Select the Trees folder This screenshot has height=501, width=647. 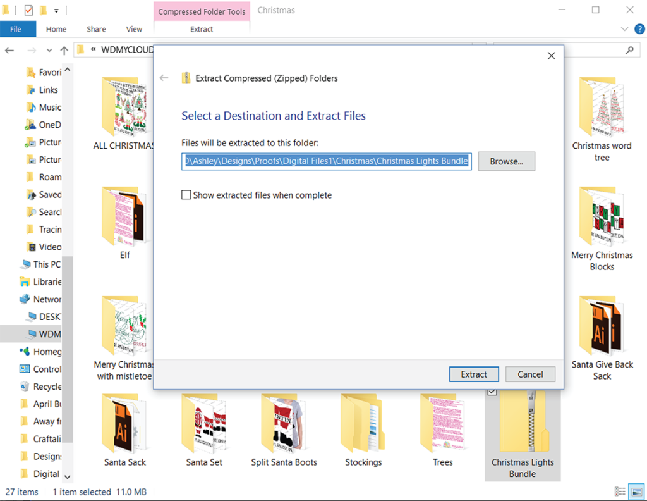point(443,430)
